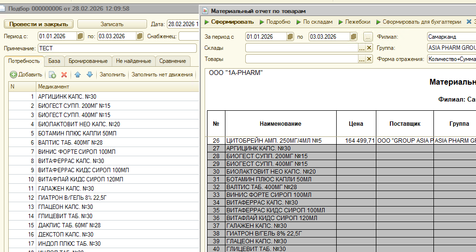Click the period selection ellipsis button

pyautogui.click(x=368, y=37)
